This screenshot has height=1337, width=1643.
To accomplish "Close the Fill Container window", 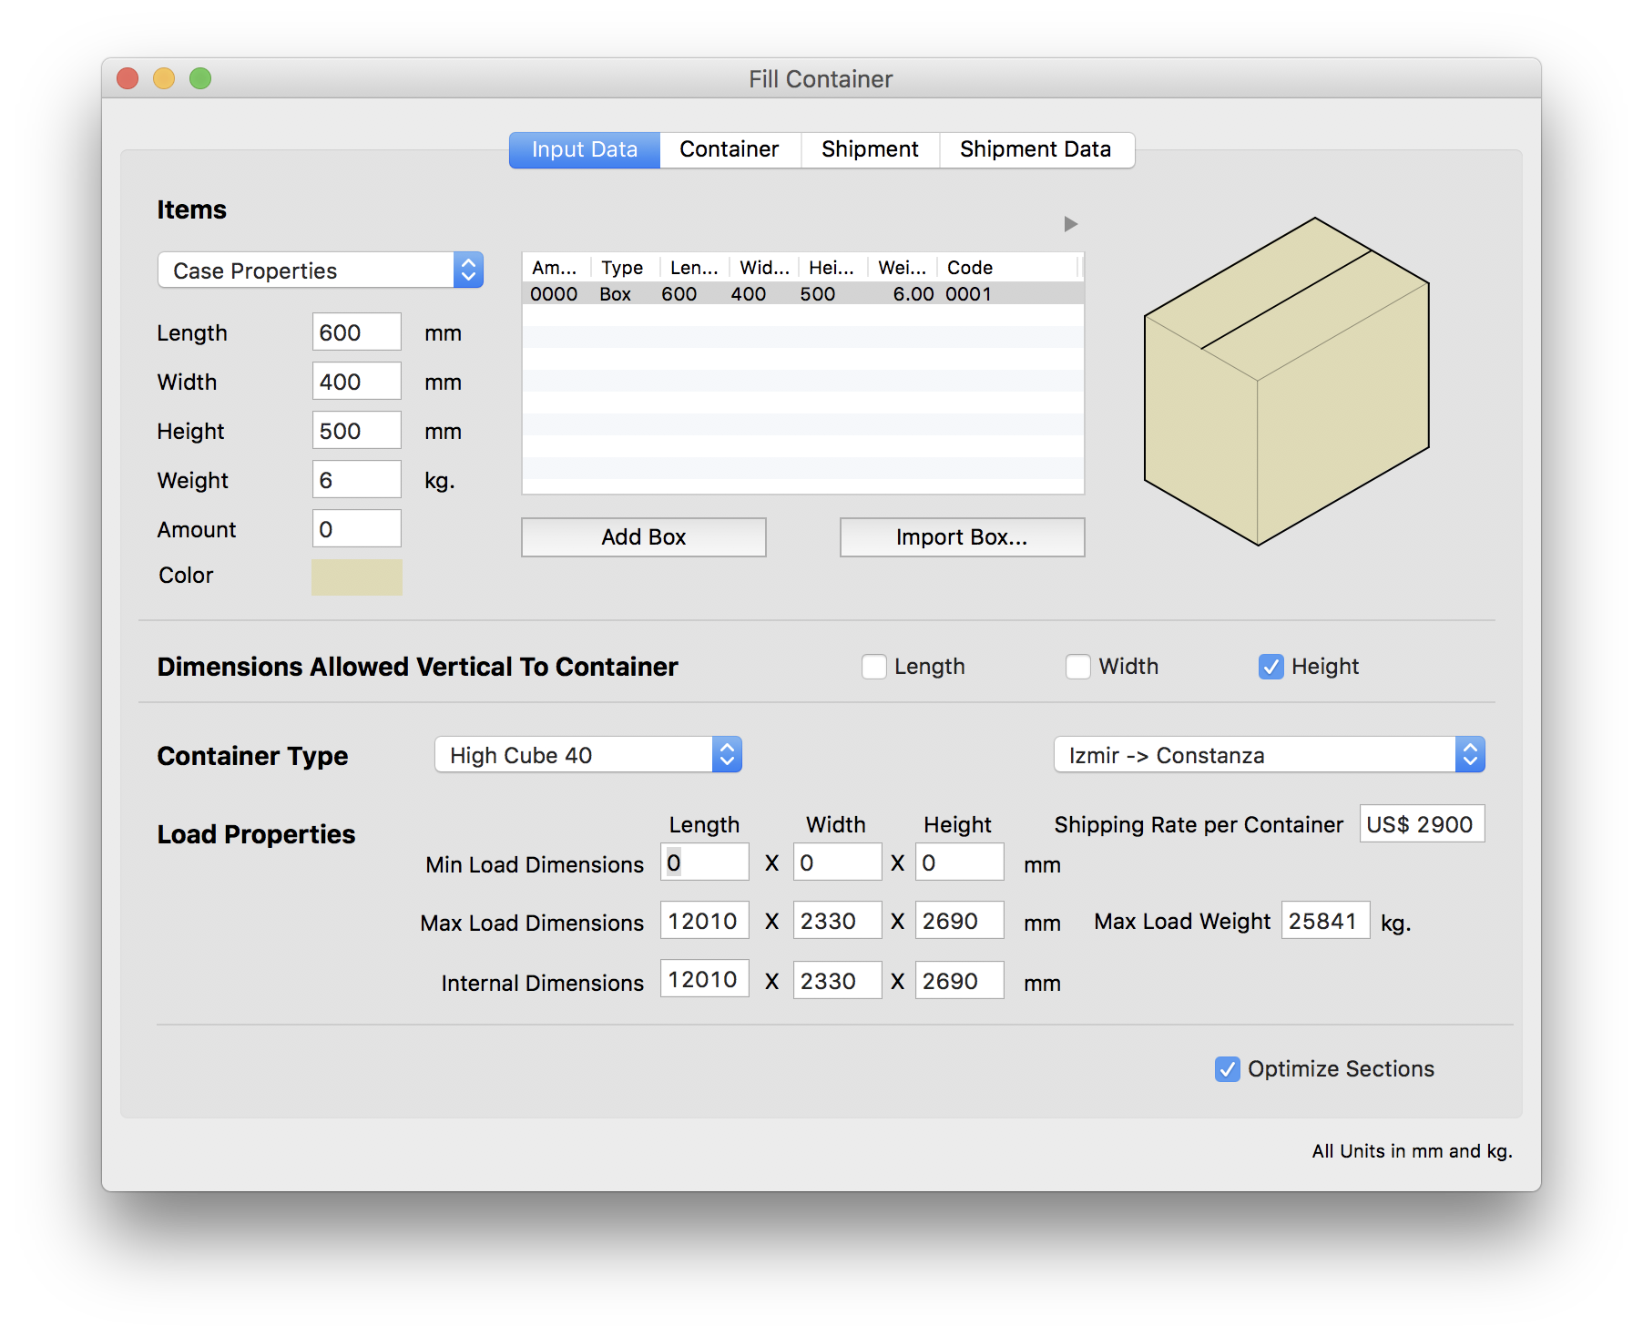I will pyautogui.click(x=128, y=79).
